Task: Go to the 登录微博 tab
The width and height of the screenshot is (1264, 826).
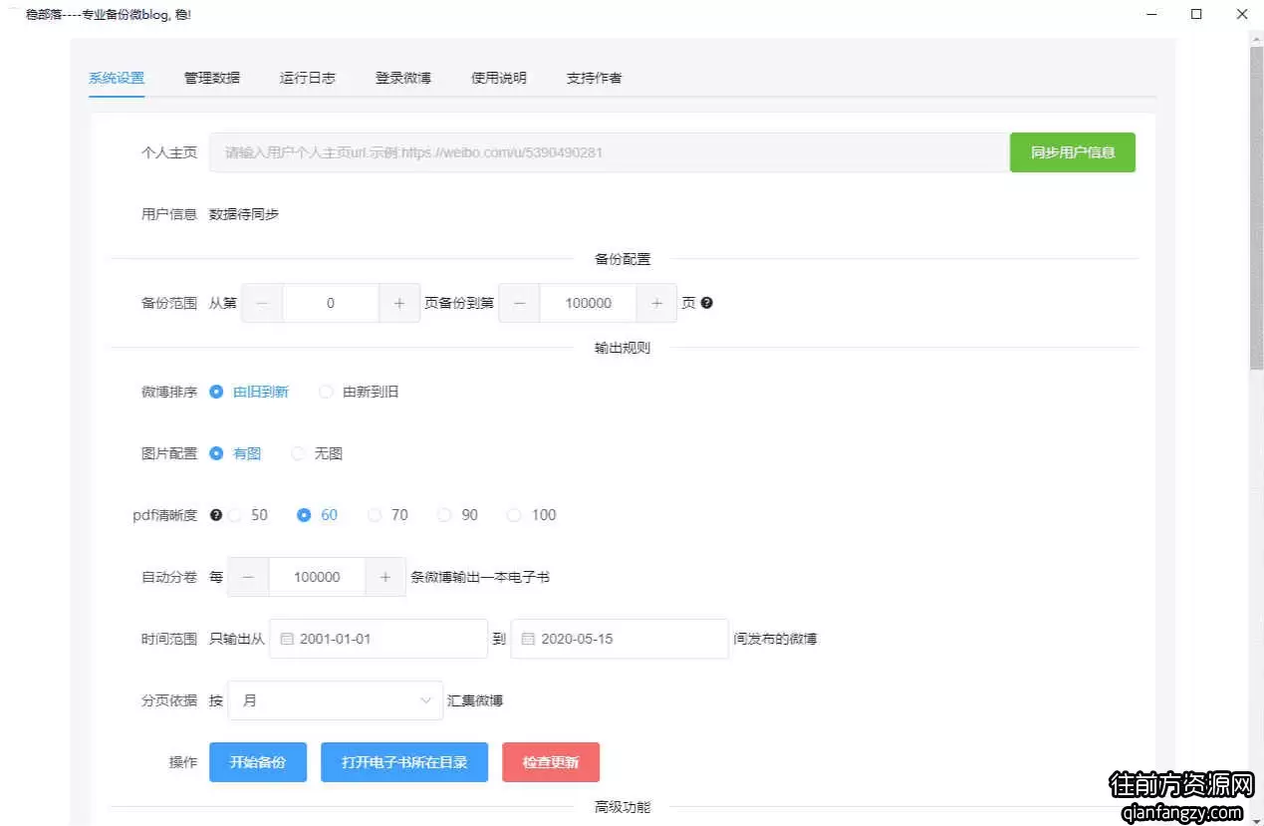Action: tap(403, 78)
